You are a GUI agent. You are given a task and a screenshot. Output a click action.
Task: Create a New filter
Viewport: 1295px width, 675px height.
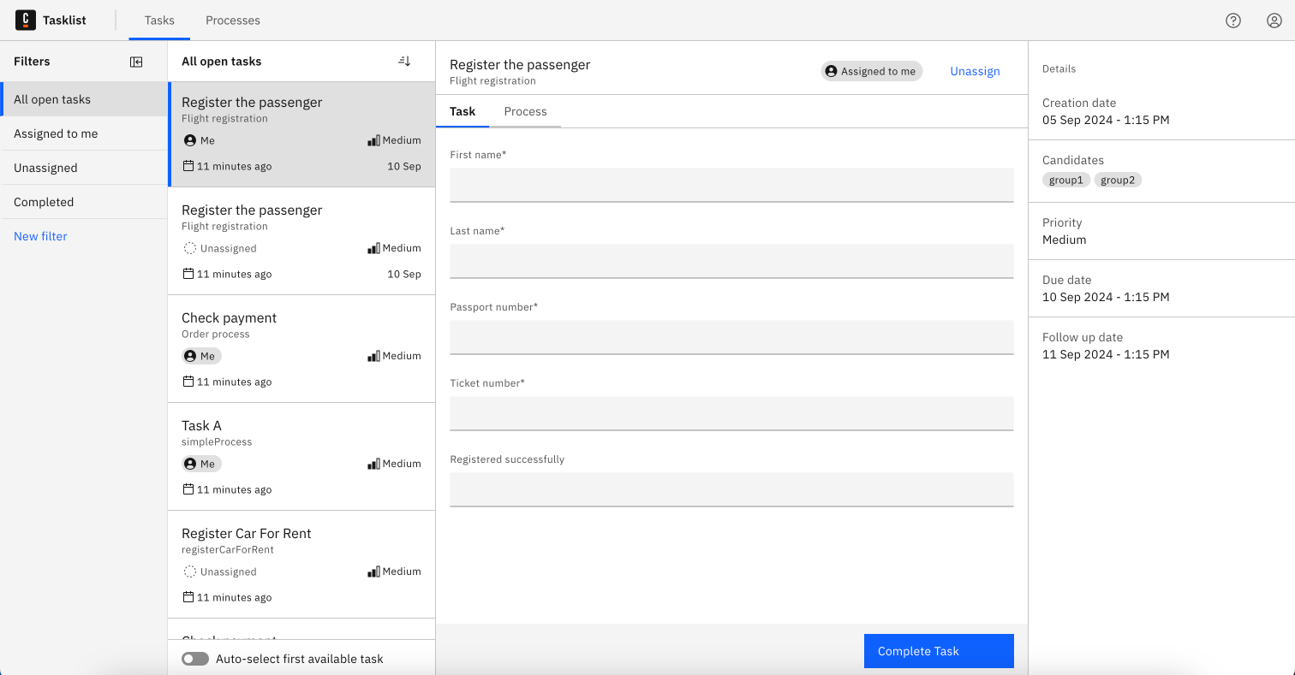pos(39,236)
